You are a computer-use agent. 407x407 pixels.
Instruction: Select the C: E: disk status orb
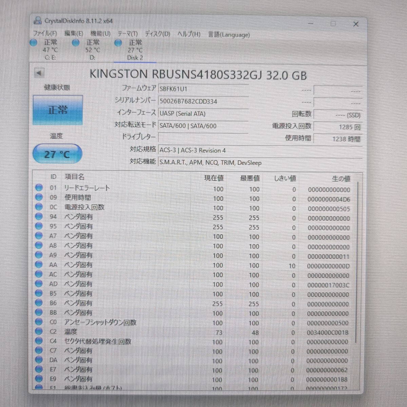point(34,43)
